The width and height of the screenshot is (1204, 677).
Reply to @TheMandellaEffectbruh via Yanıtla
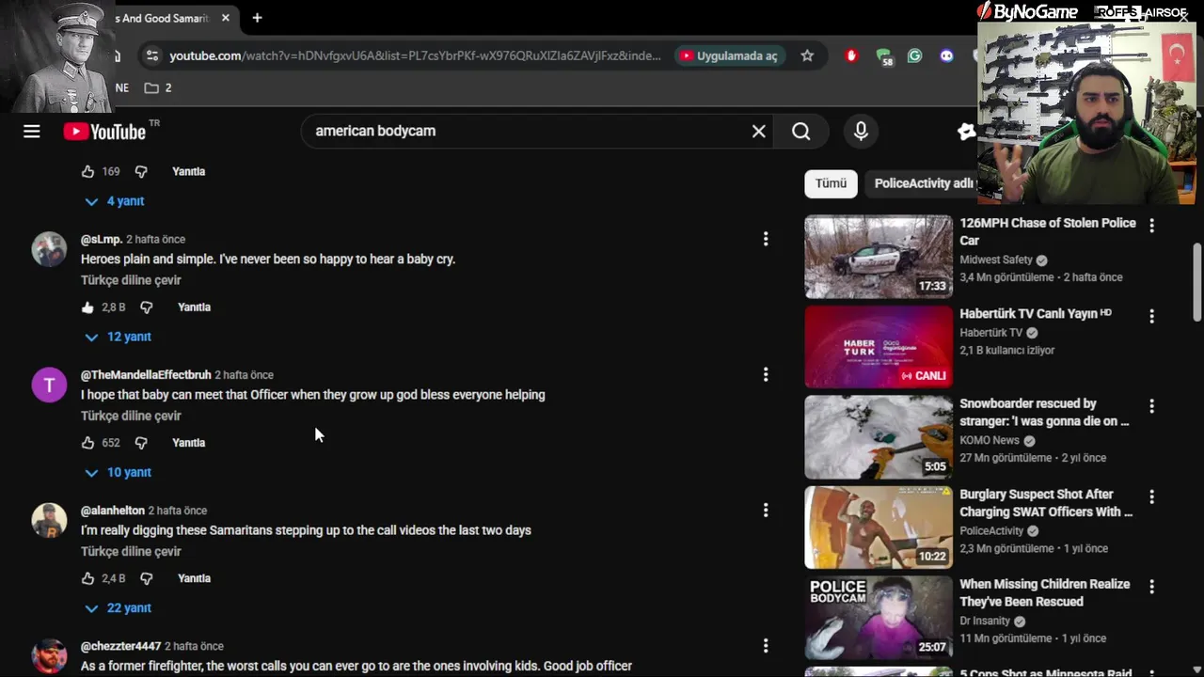tap(188, 443)
